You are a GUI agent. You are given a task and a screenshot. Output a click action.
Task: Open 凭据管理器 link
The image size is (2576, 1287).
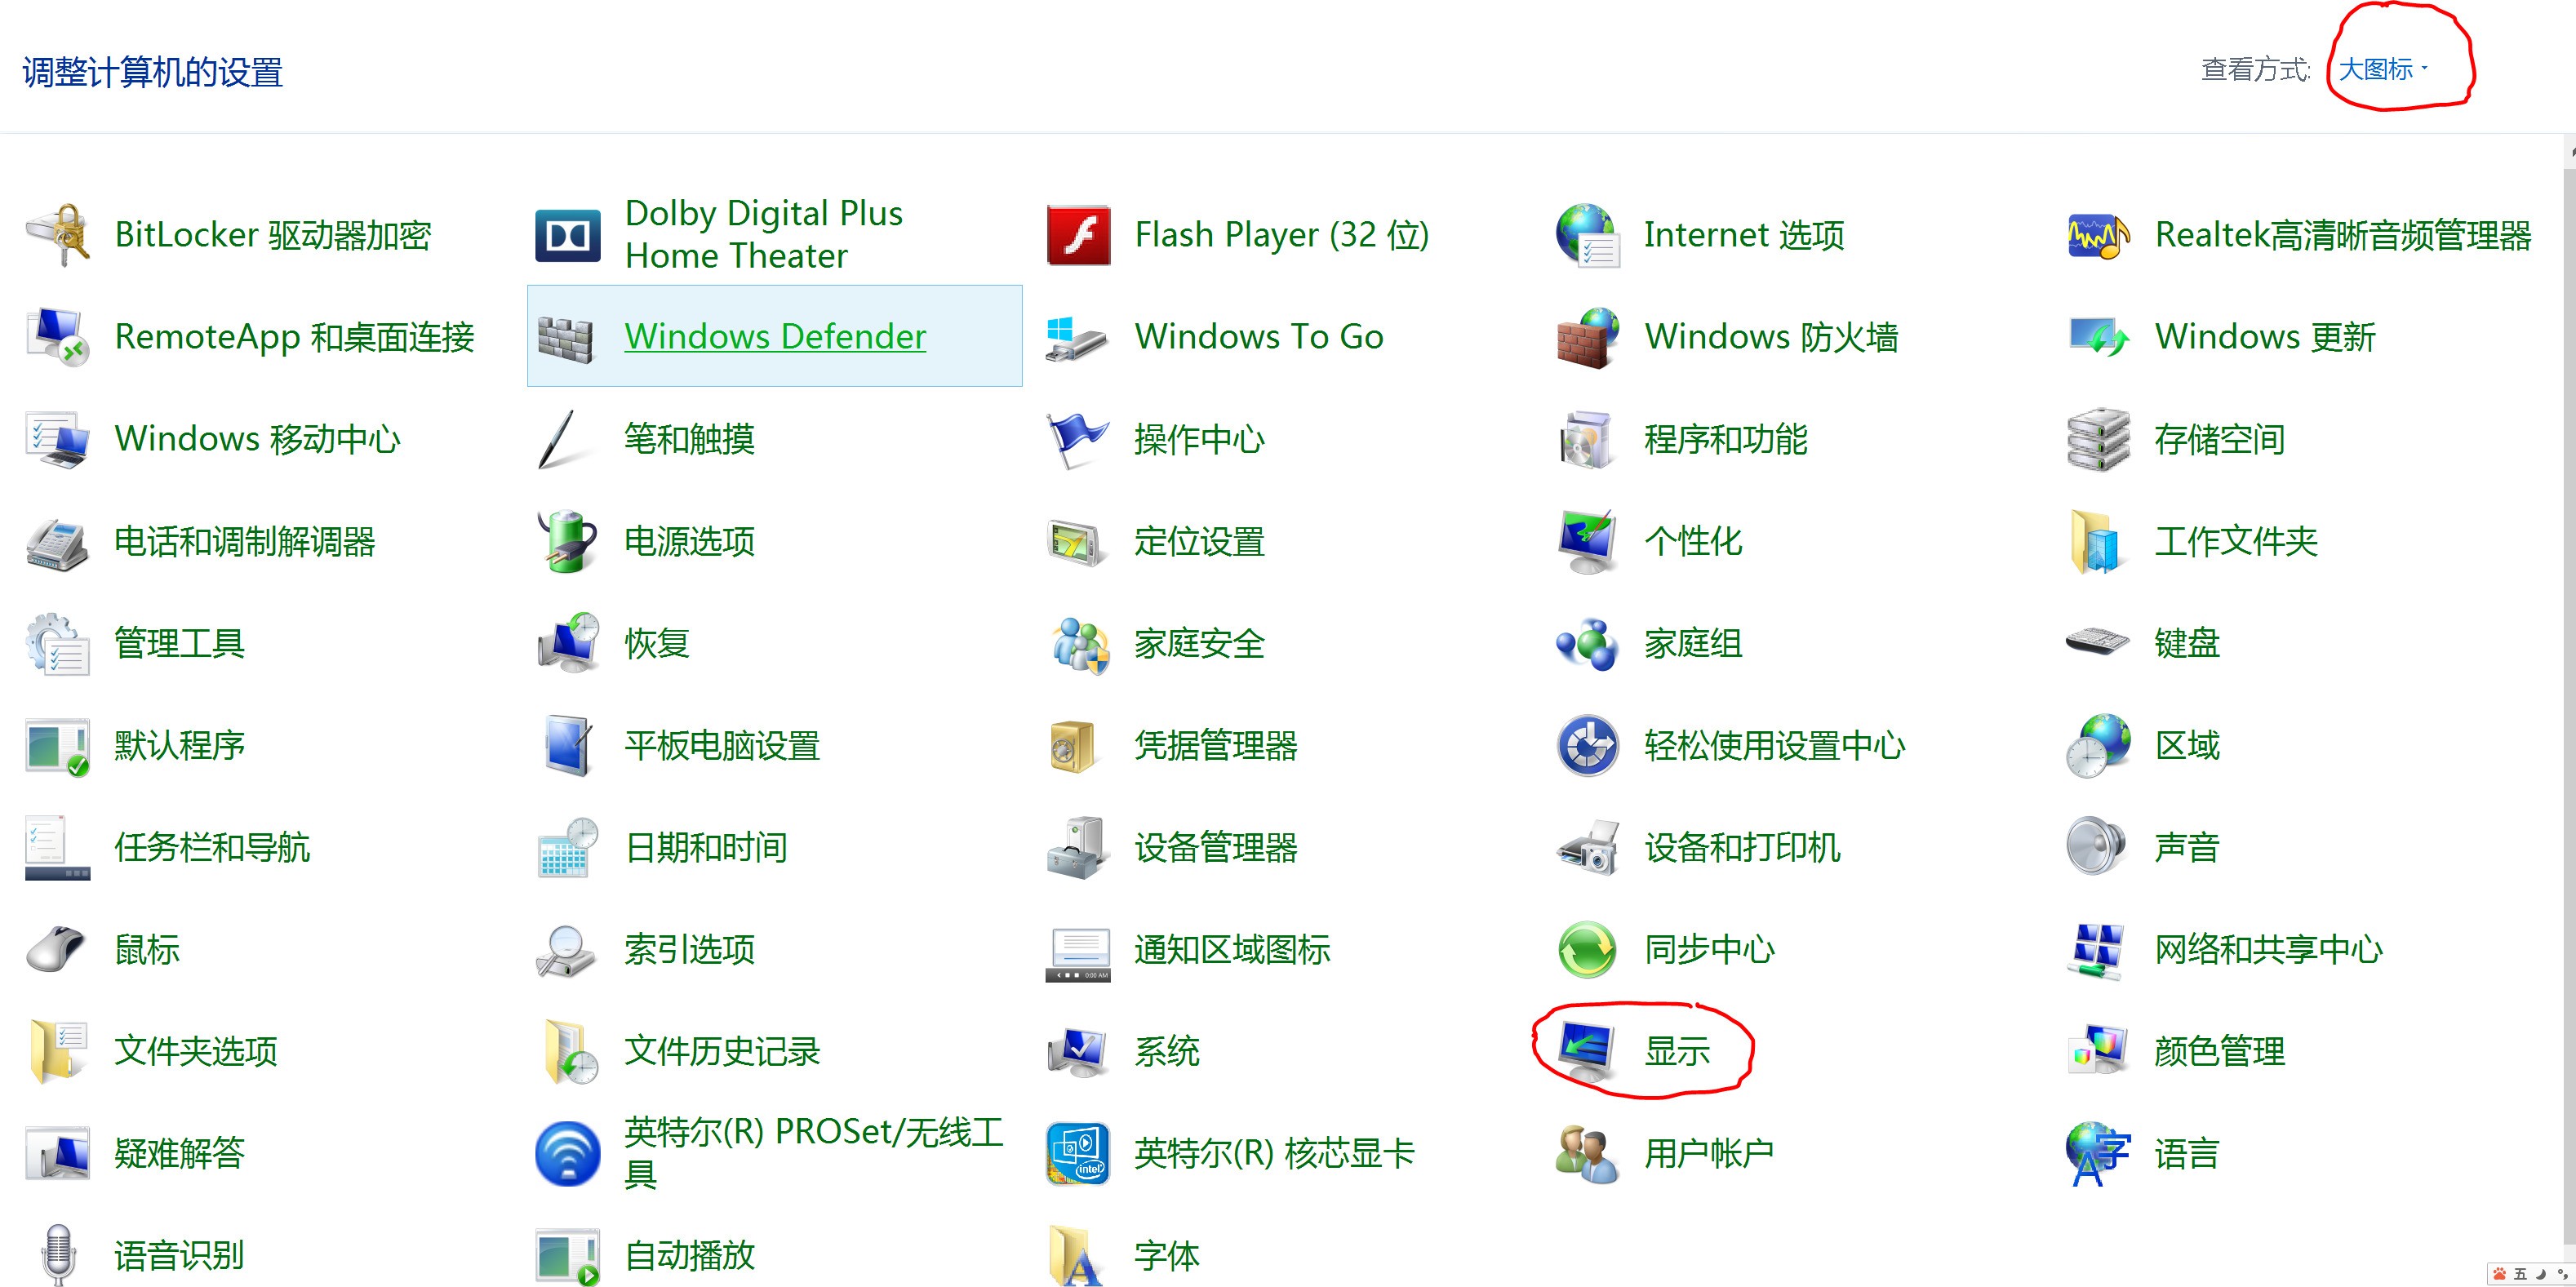(1216, 745)
